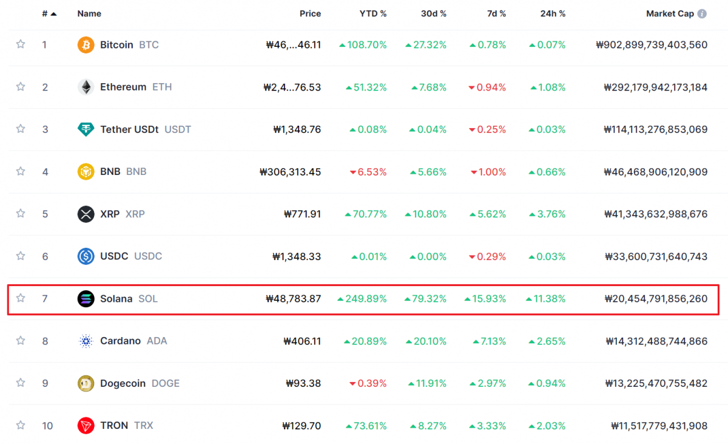Click the Tether USDt logo icon
728x444 pixels.
pos(86,129)
